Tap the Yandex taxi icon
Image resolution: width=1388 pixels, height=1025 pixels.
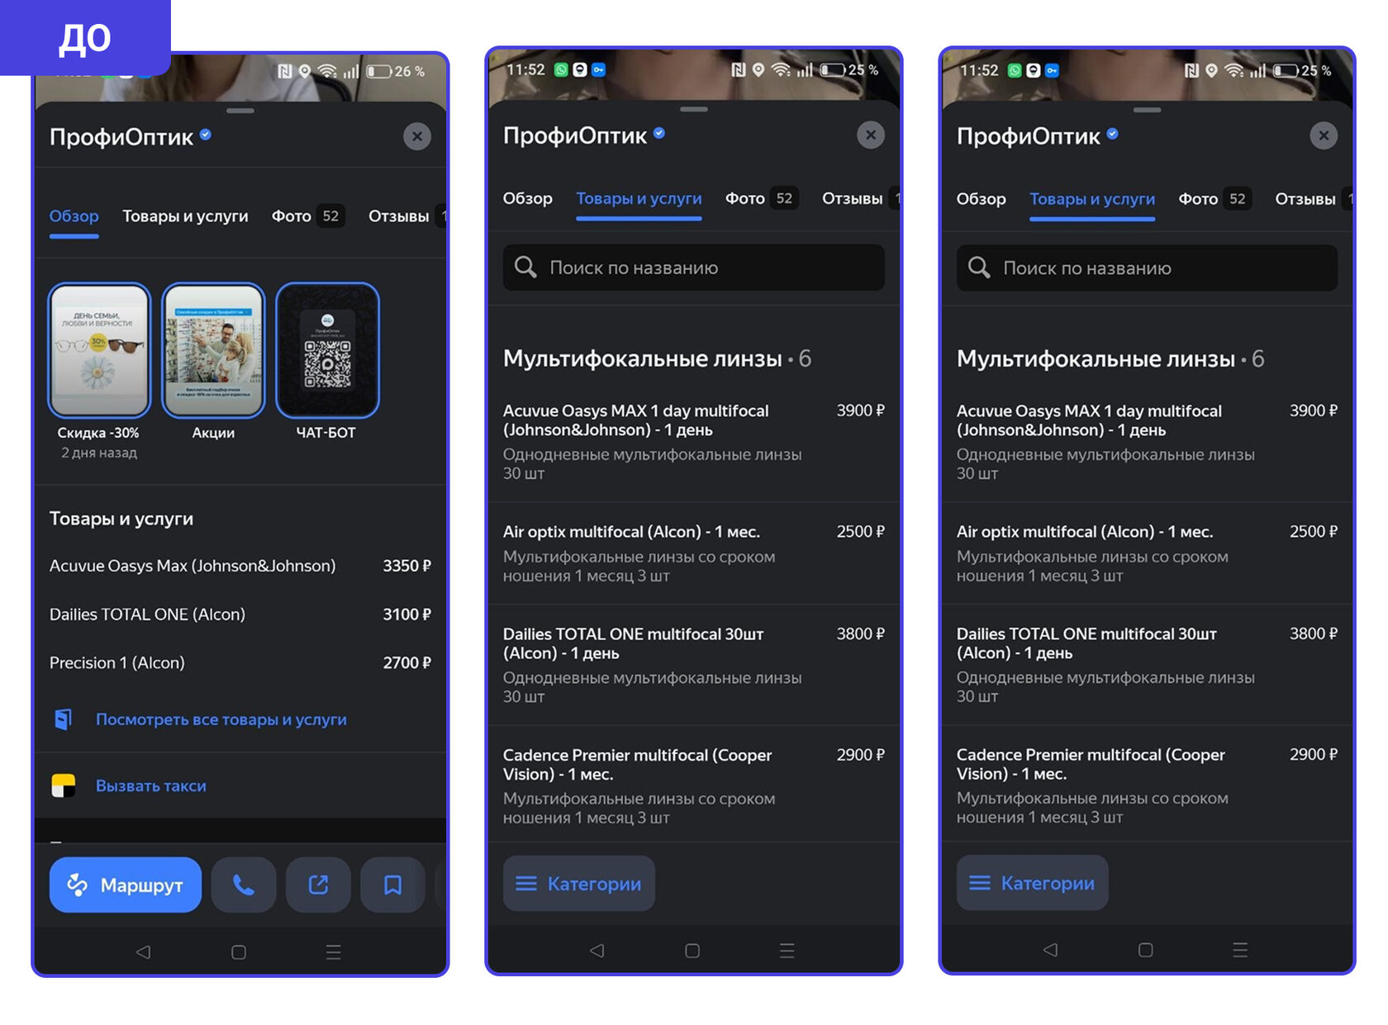[64, 785]
